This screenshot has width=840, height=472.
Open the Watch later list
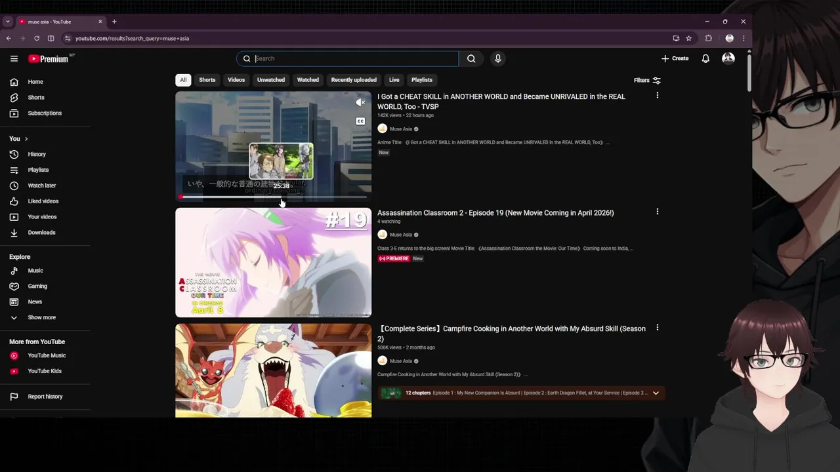[41, 186]
